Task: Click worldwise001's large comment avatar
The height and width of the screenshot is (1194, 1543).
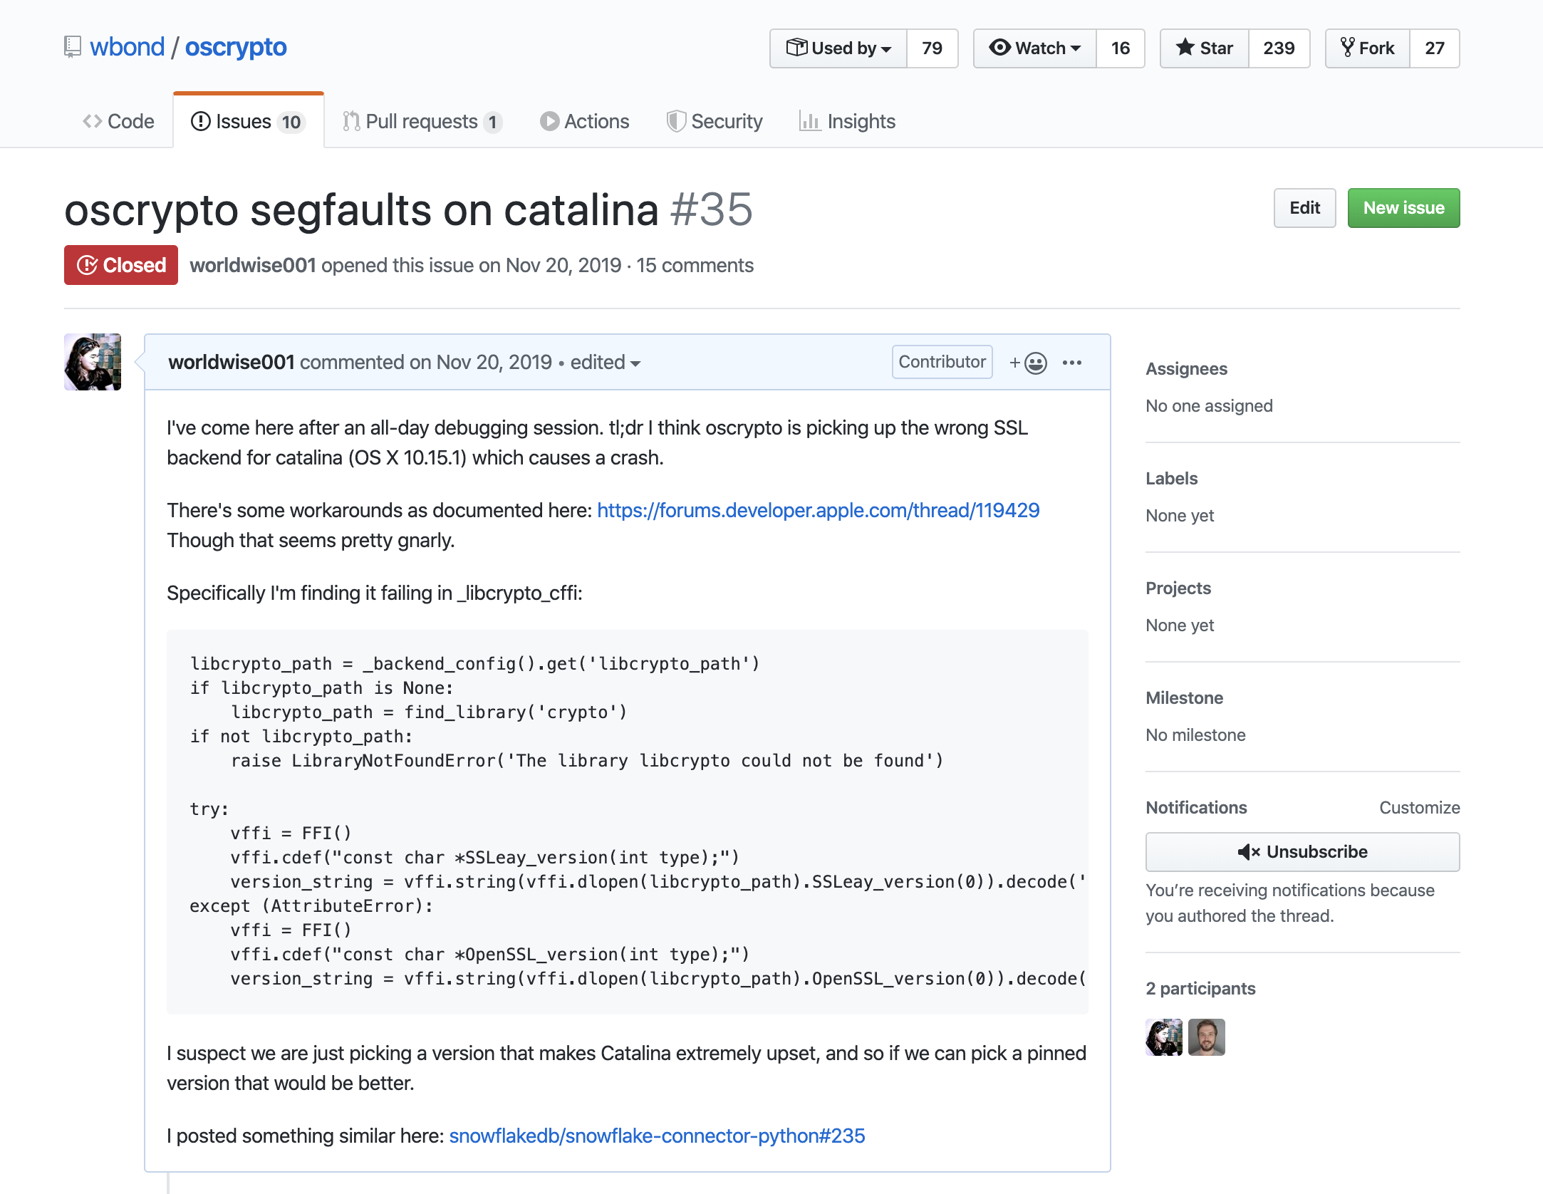Action: click(x=93, y=362)
